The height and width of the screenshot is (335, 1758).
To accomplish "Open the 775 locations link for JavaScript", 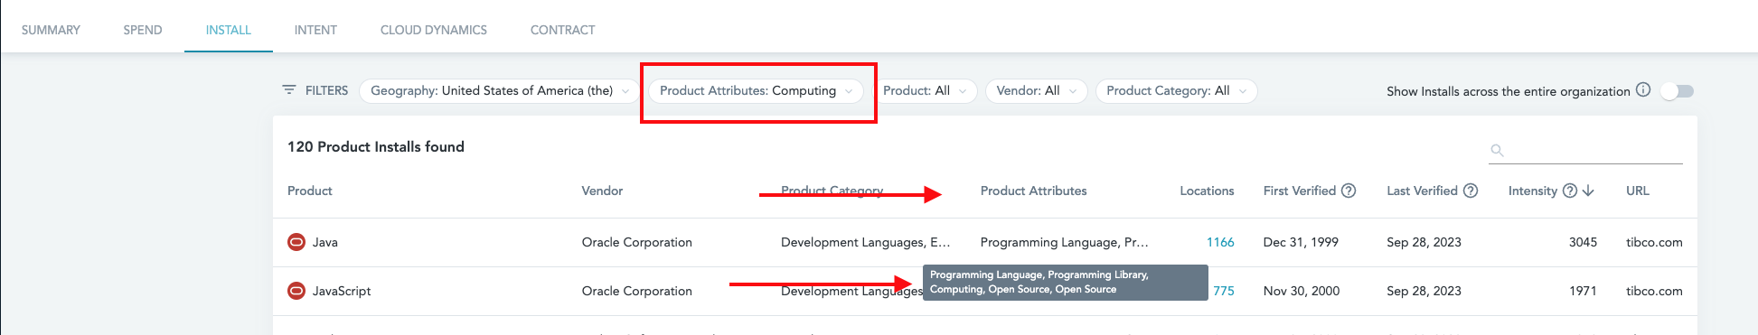I will click(1224, 291).
